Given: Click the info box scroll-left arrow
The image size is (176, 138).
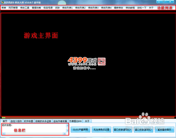Looking at the screenshot, I should point(4,134).
